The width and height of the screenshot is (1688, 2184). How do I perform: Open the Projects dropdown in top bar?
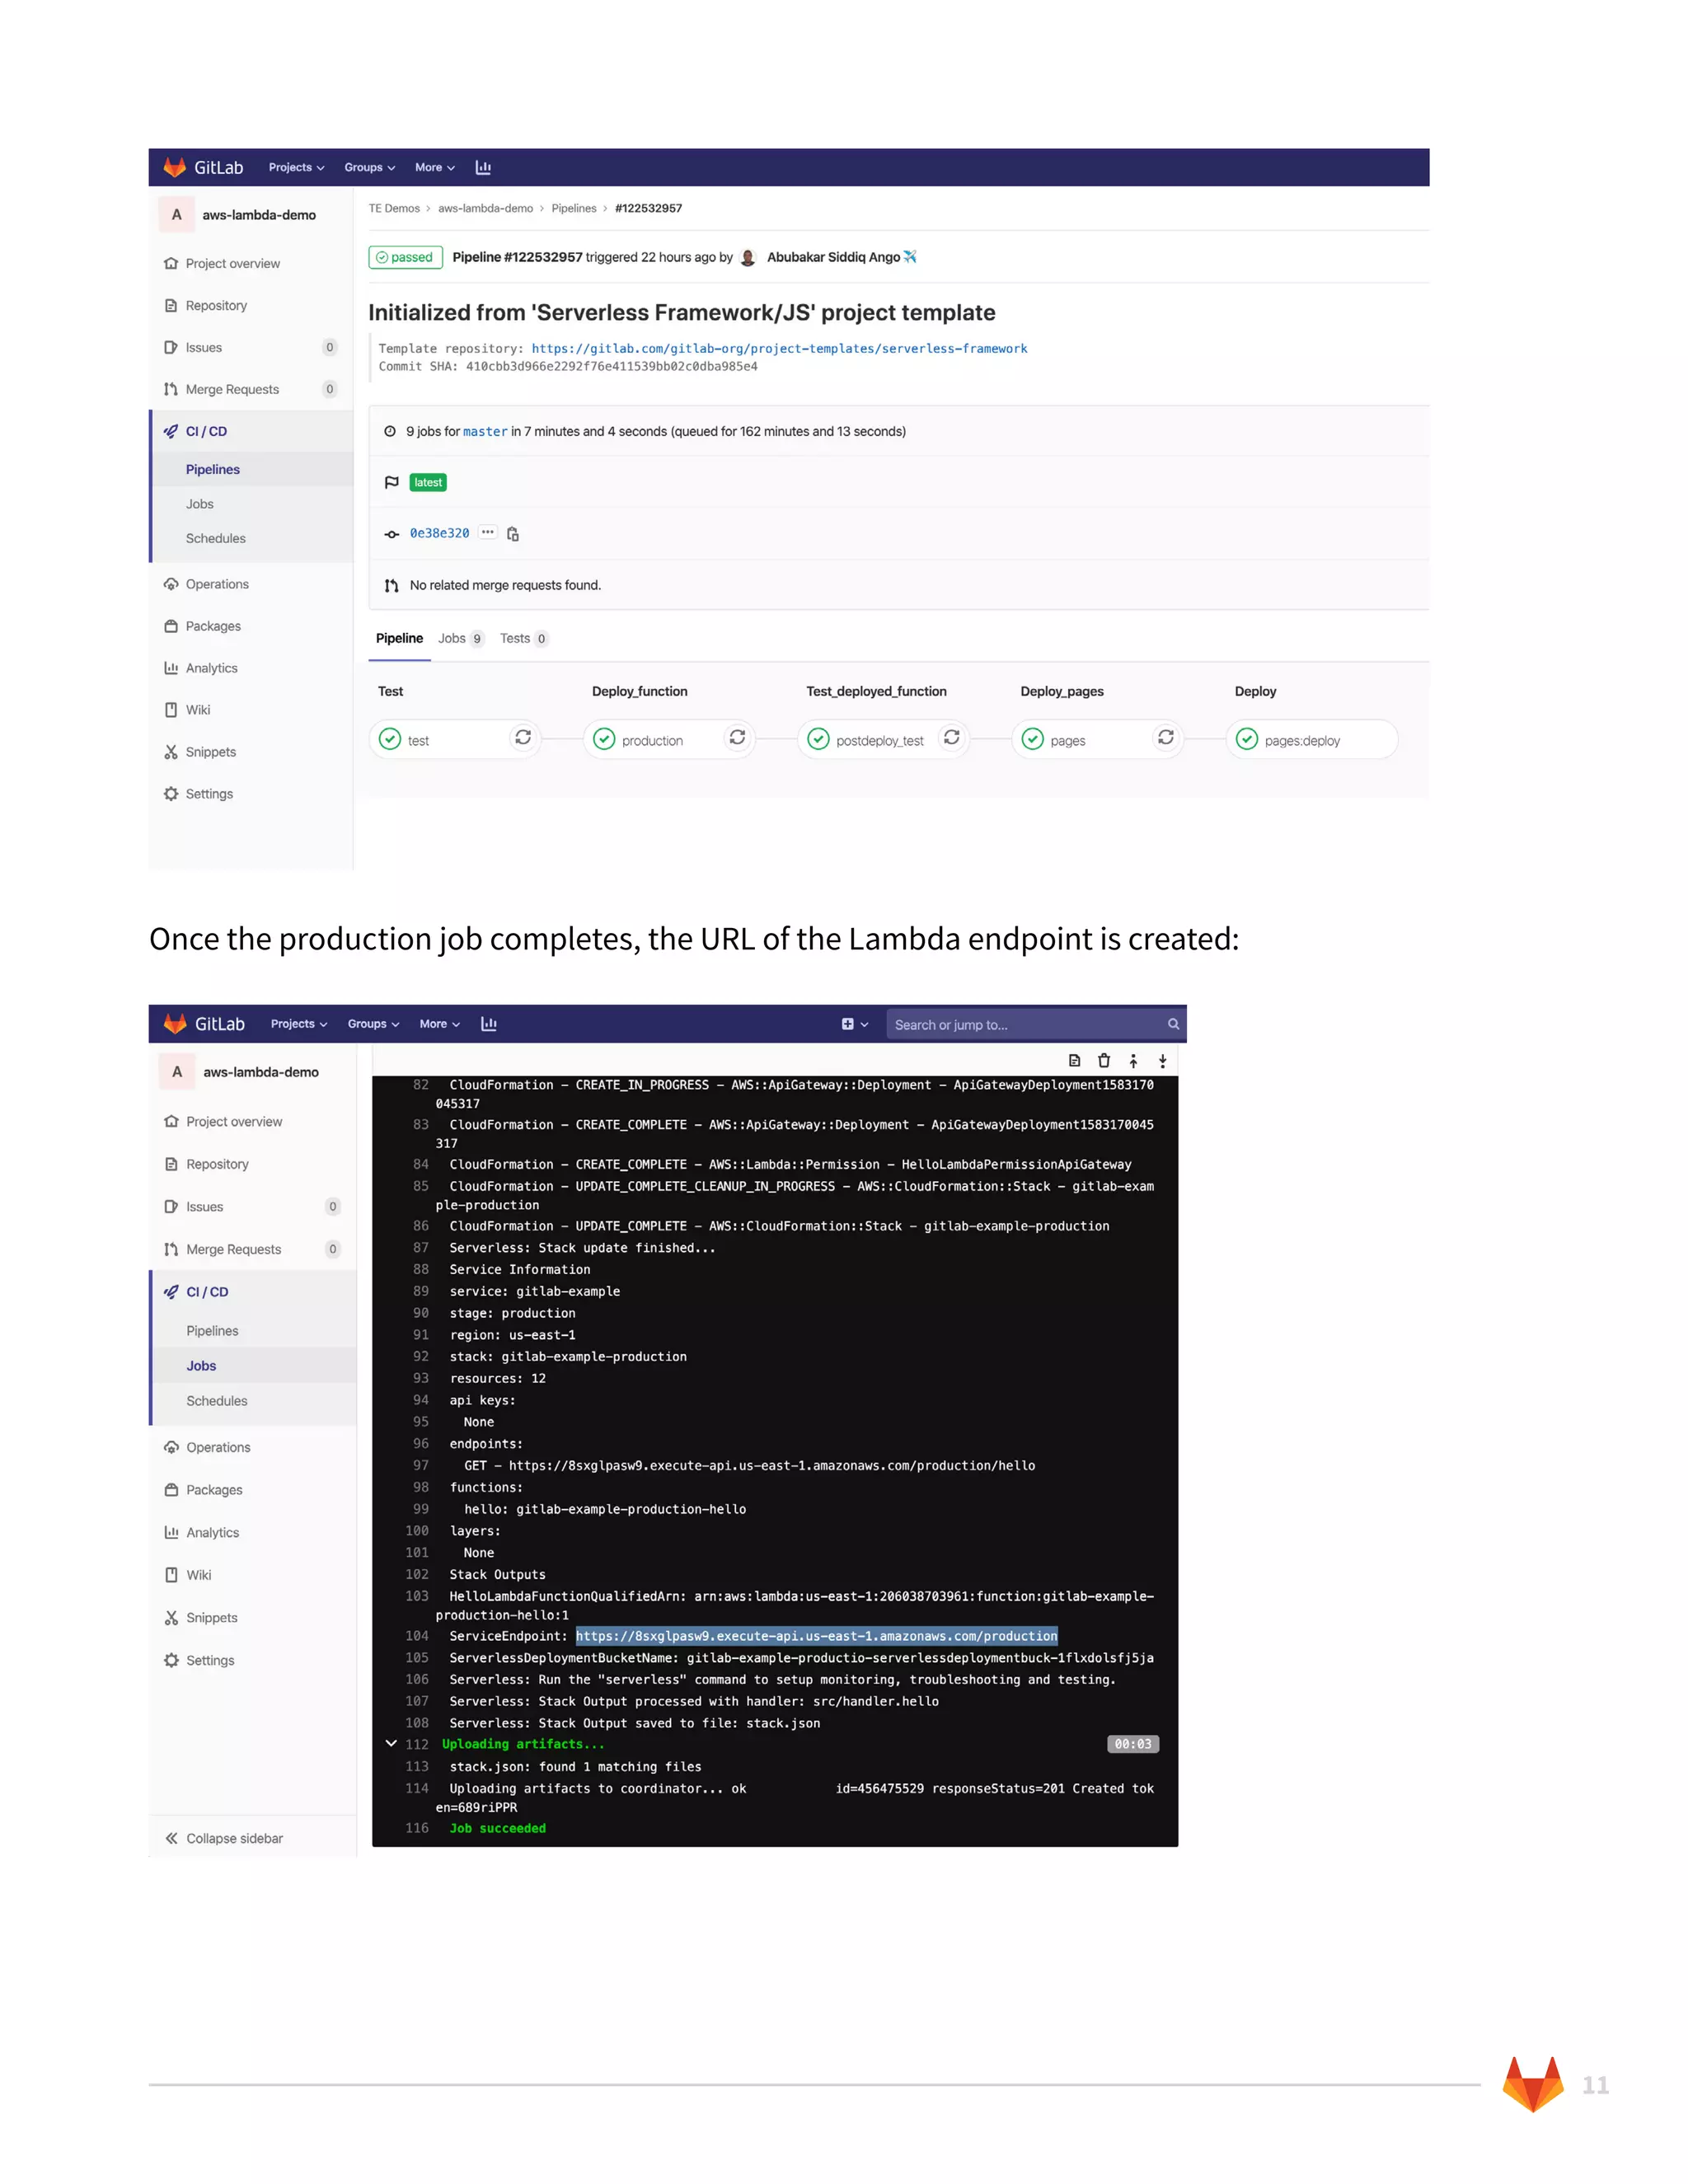click(296, 168)
